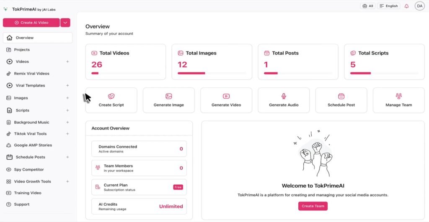Click the notification bell icon
The height and width of the screenshot is (222, 429).
pyautogui.click(x=406, y=6)
